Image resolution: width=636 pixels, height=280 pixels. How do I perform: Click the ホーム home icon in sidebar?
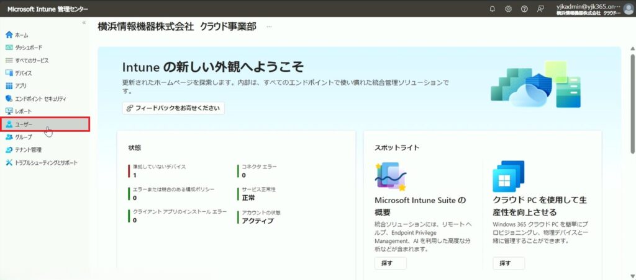click(9, 35)
